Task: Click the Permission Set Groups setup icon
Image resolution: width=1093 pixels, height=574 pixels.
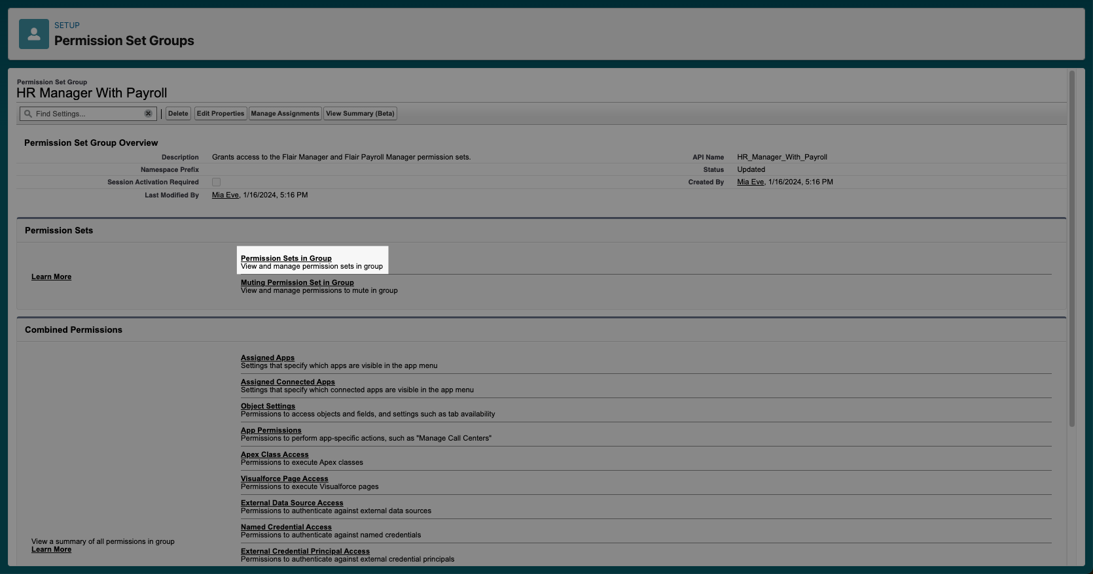Action: 34,34
